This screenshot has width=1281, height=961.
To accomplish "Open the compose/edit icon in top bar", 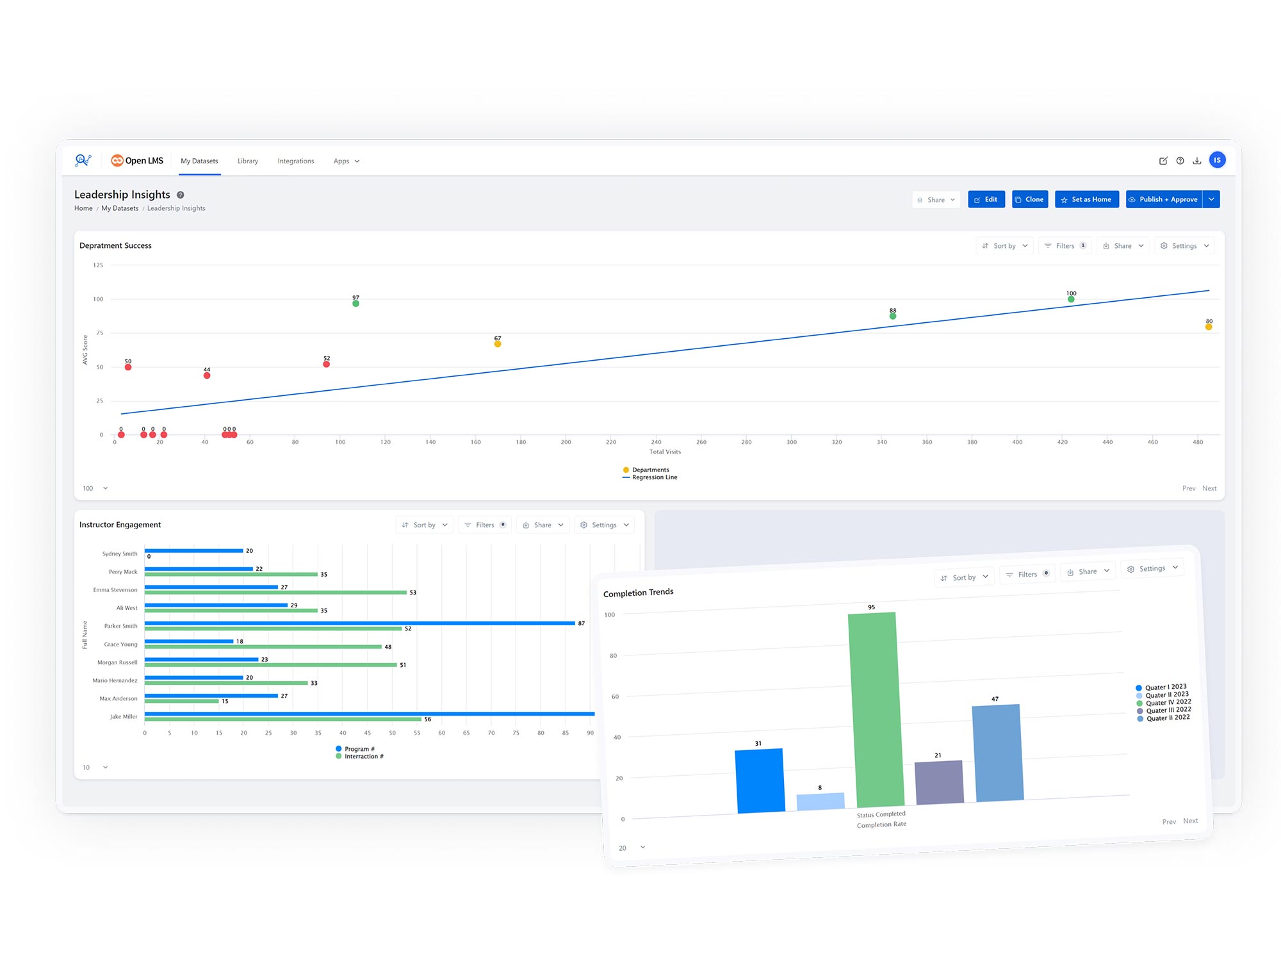I will click(1163, 161).
